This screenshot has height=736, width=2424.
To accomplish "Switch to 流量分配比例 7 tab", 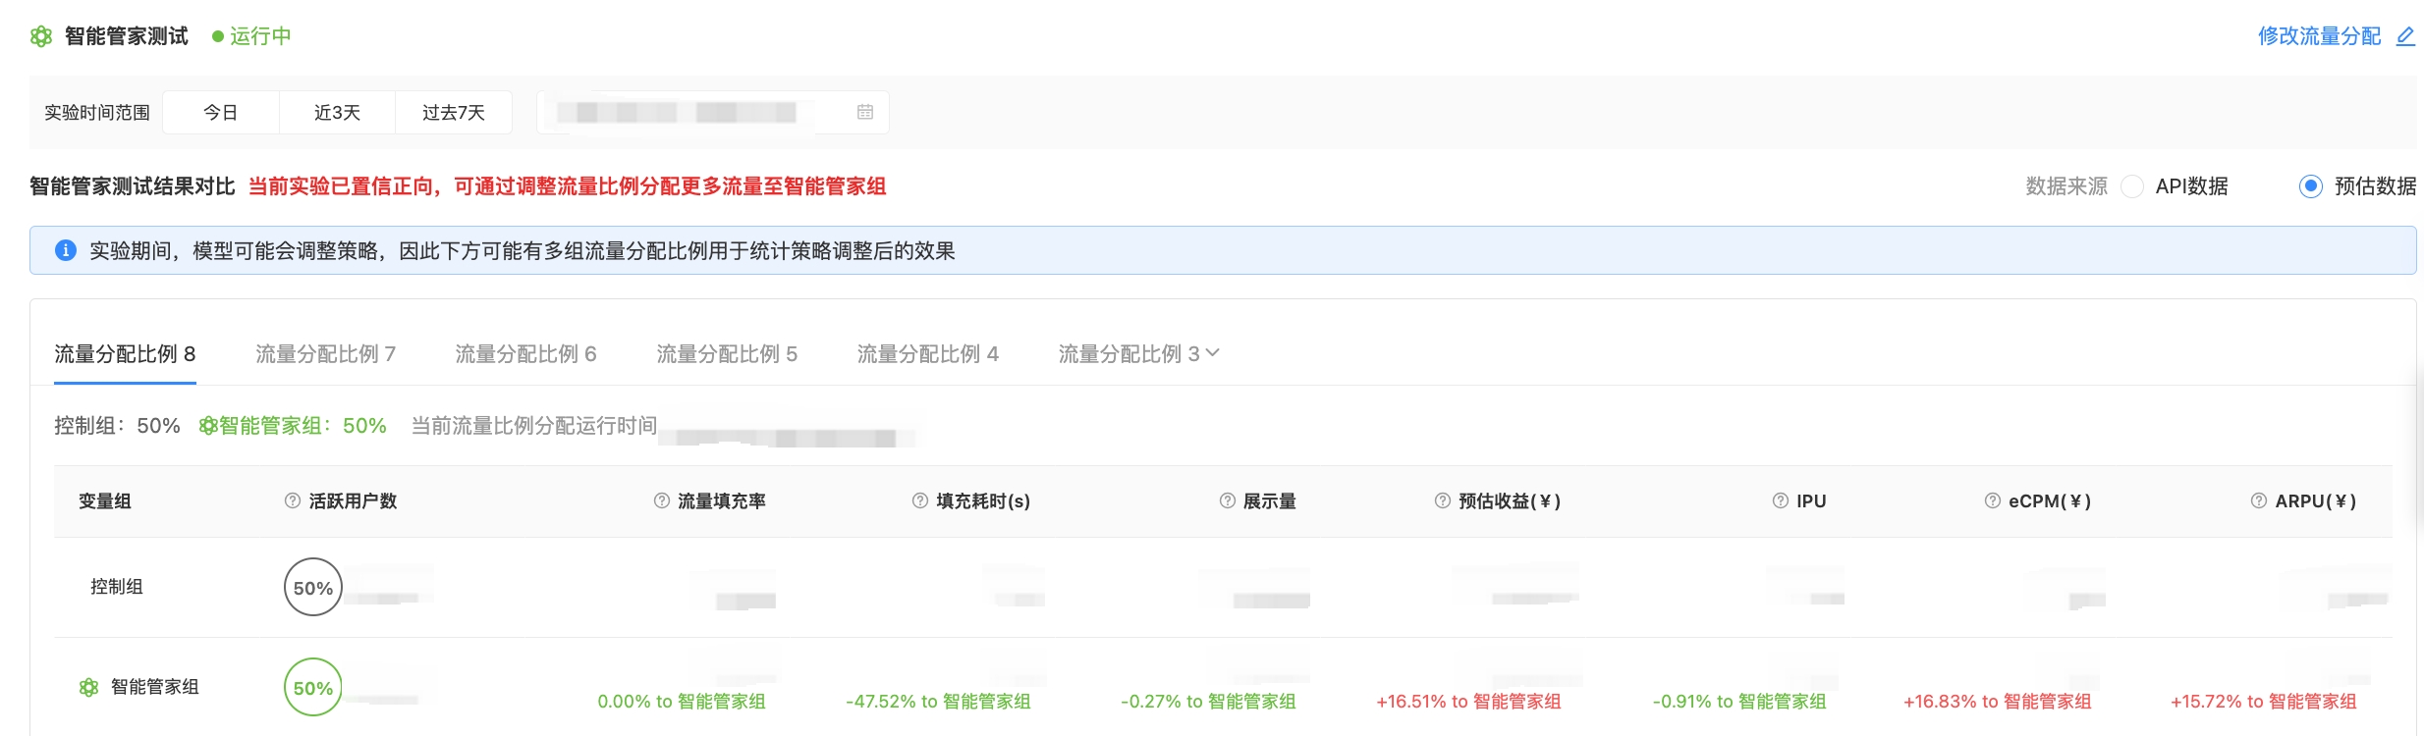I will click(x=326, y=354).
